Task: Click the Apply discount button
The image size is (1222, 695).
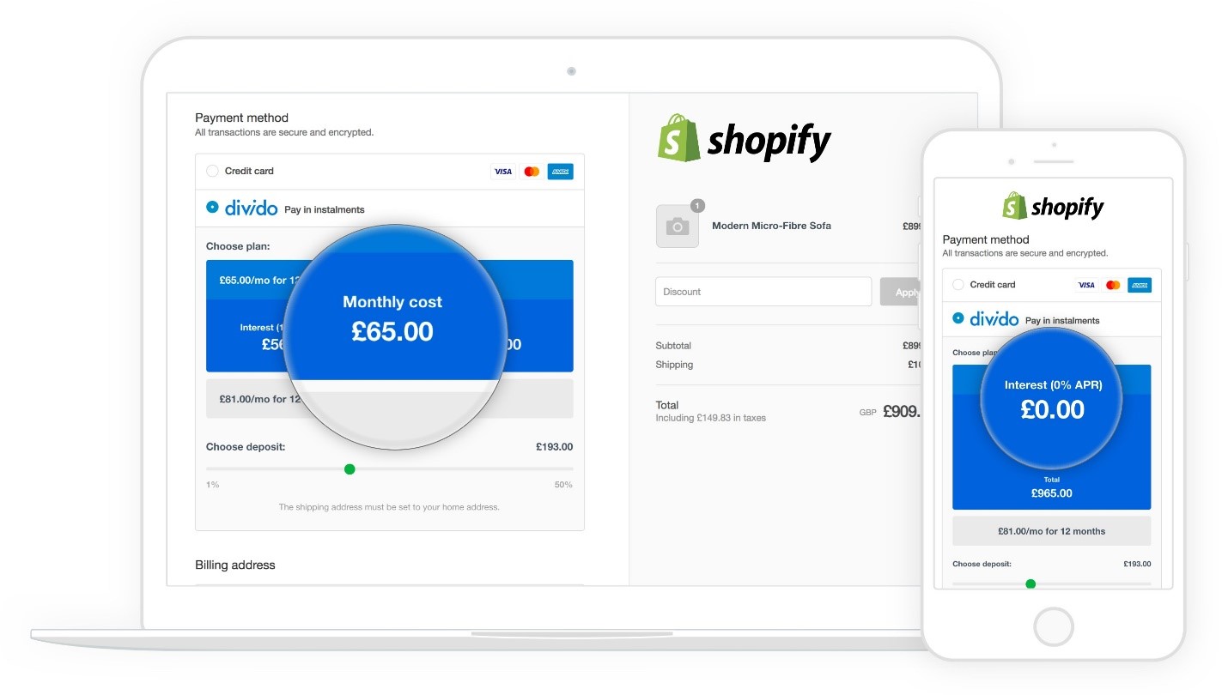Action: pos(901,292)
